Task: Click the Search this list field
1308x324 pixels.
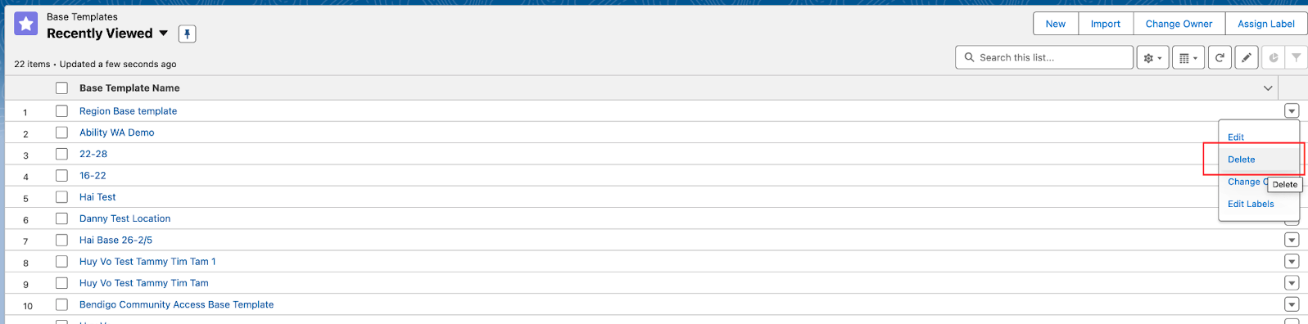Action: [x=1044, y=57]
